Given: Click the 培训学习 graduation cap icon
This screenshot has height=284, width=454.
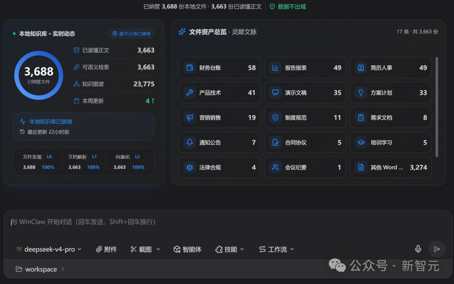Looking at the screenshot, I should 361,142.
